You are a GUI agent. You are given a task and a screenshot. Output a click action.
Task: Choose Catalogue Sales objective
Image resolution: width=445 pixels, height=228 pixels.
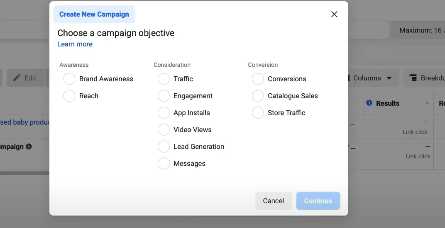coord(258,96)
